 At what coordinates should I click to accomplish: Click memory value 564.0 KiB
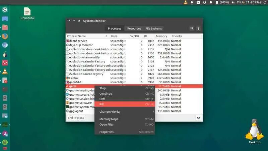pyautogui.click(x=163, y=74)
